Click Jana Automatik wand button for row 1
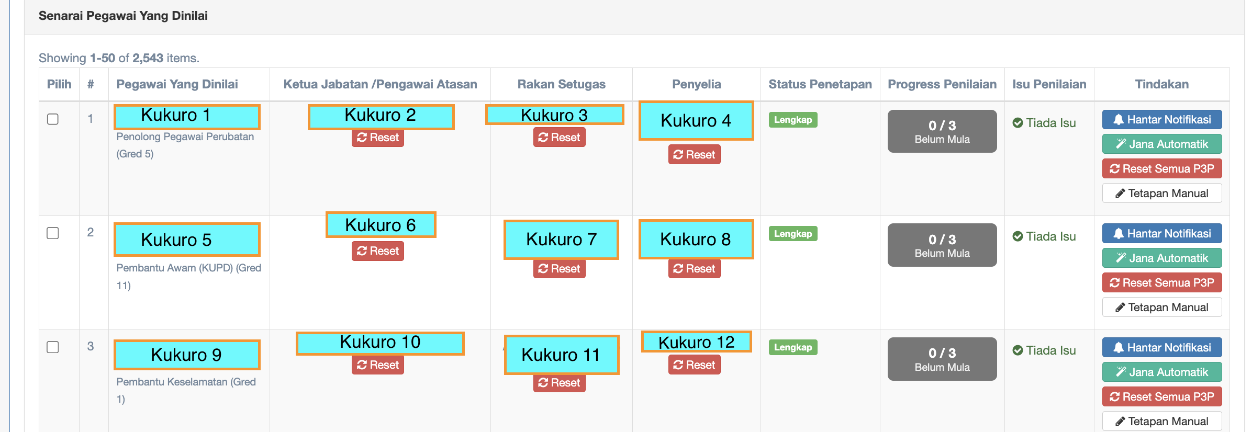The height and width of the screenshot is (432, 1252). click(1161, 144)
